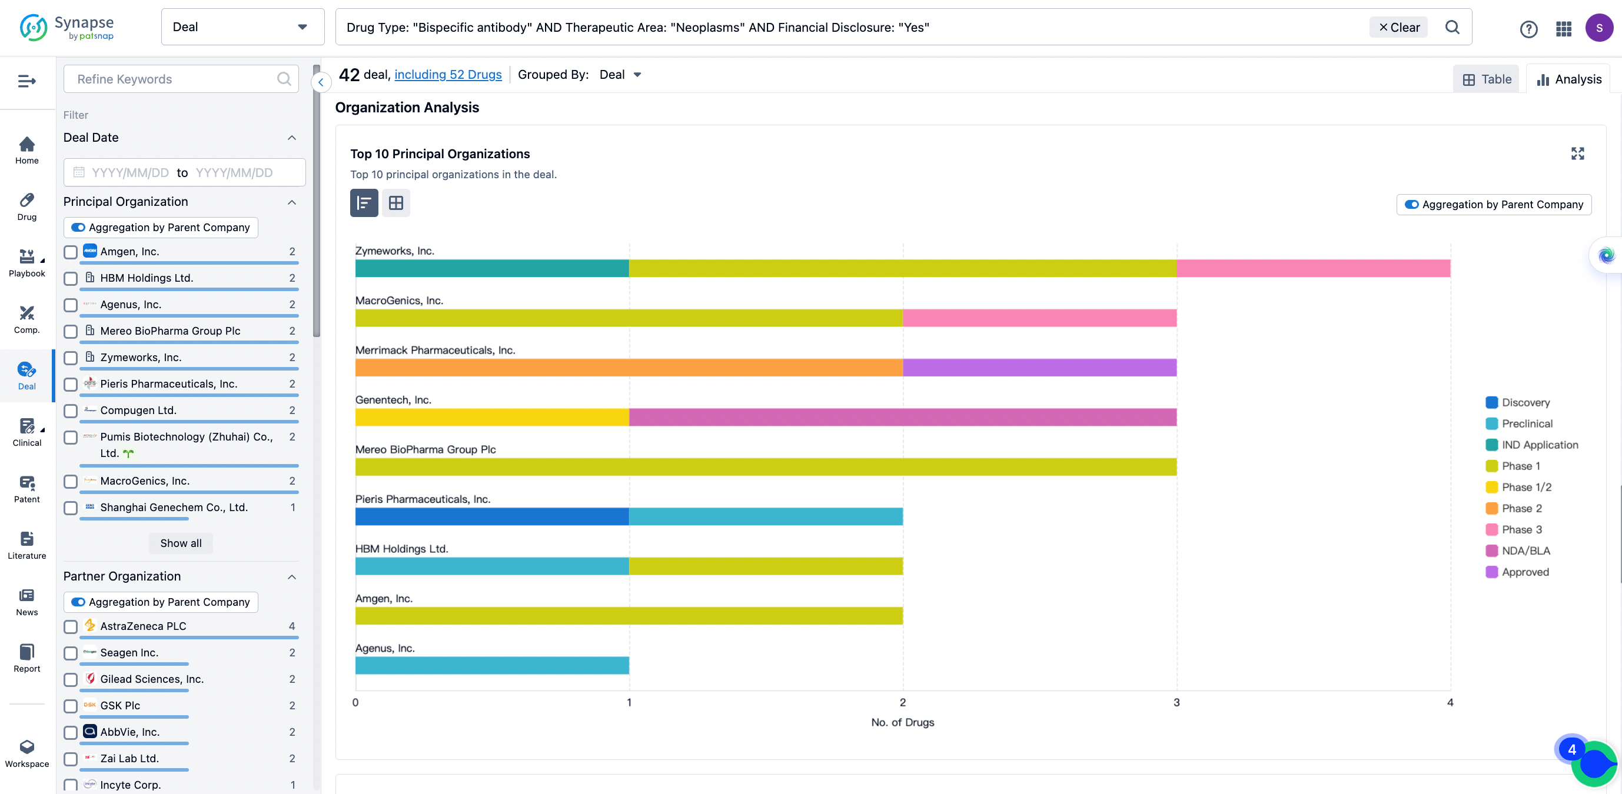Viewport: 1622px width, 794px height.
Task: Click Show all organizations button
Action: click(181, 543)
